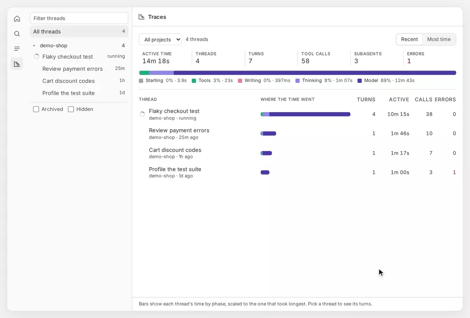Open Profile the test suite in the sidebar

[79, 93]
